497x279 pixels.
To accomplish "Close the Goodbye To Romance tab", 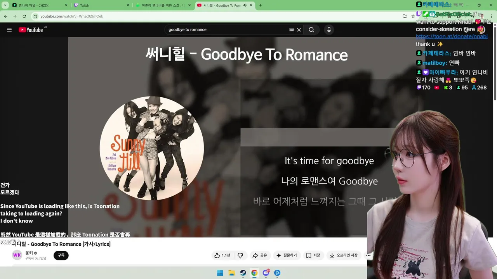I will click(x=251, y=5).
